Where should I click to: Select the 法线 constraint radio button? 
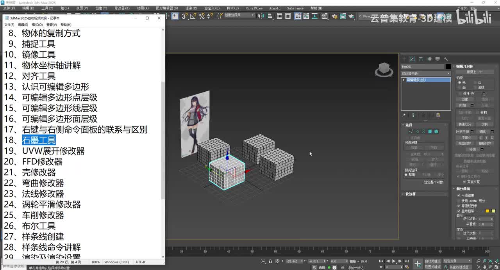[475, 87]
